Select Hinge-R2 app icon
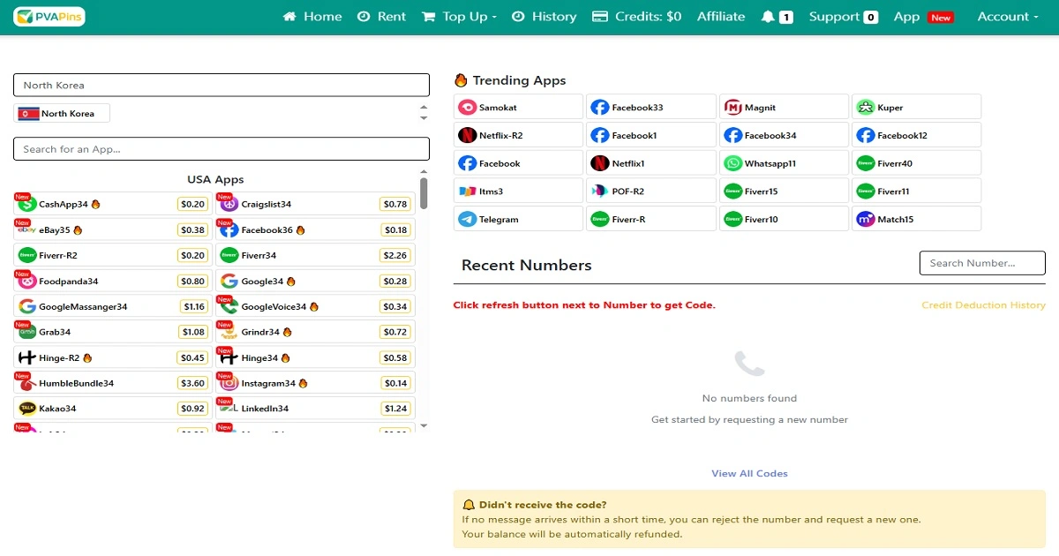Image resolution: width=1059 pixels, height=556 pixels. (26, 357)
